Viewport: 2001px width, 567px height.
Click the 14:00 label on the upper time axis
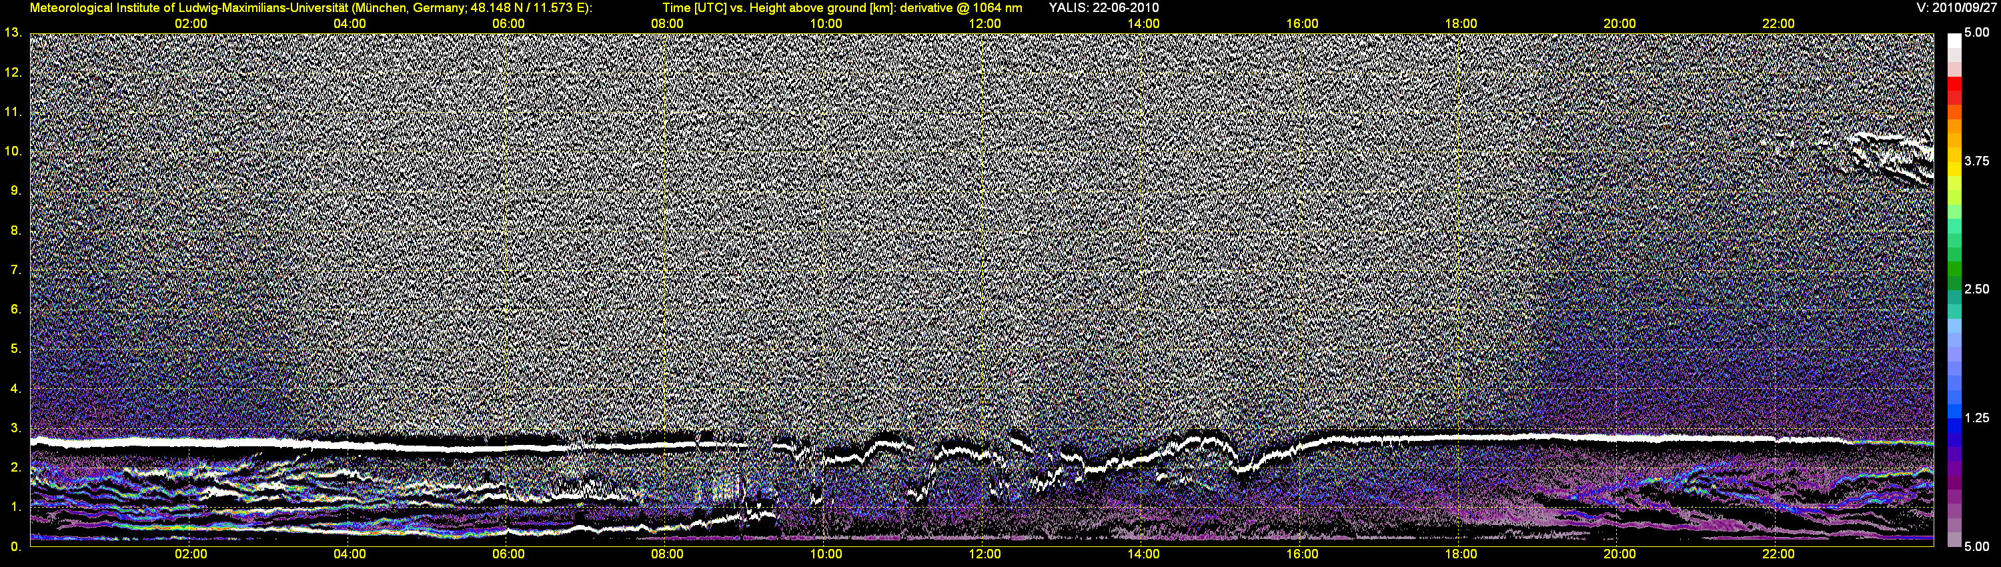click(x=1143, y=24)
